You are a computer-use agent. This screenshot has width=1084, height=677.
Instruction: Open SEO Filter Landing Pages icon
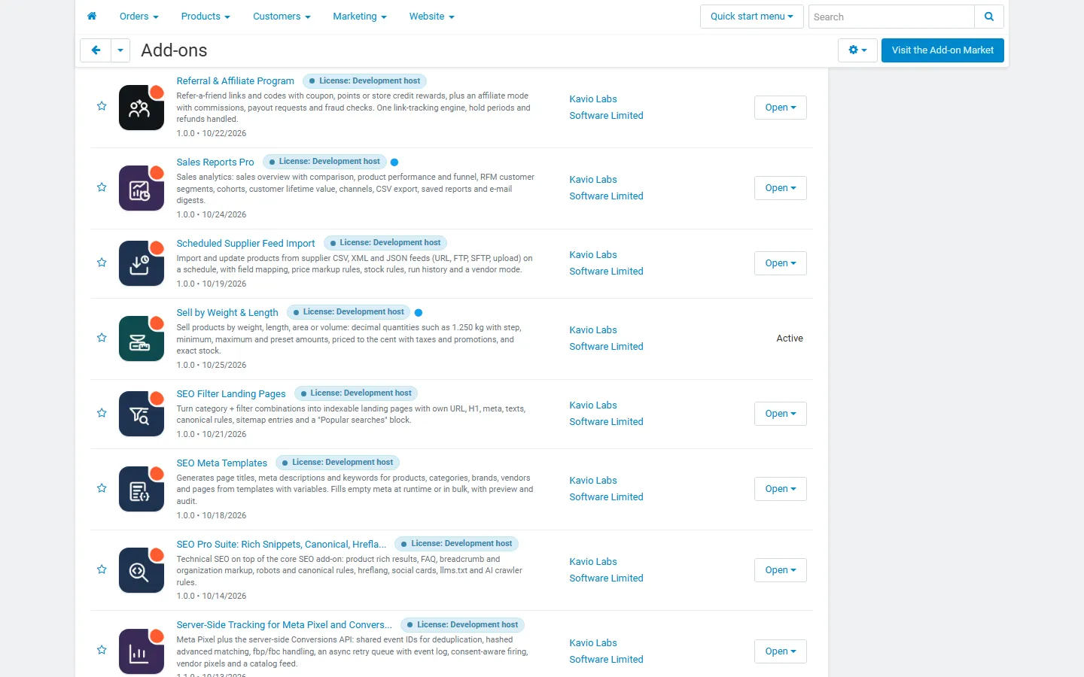pyautogui.click(x=142, y=414)
